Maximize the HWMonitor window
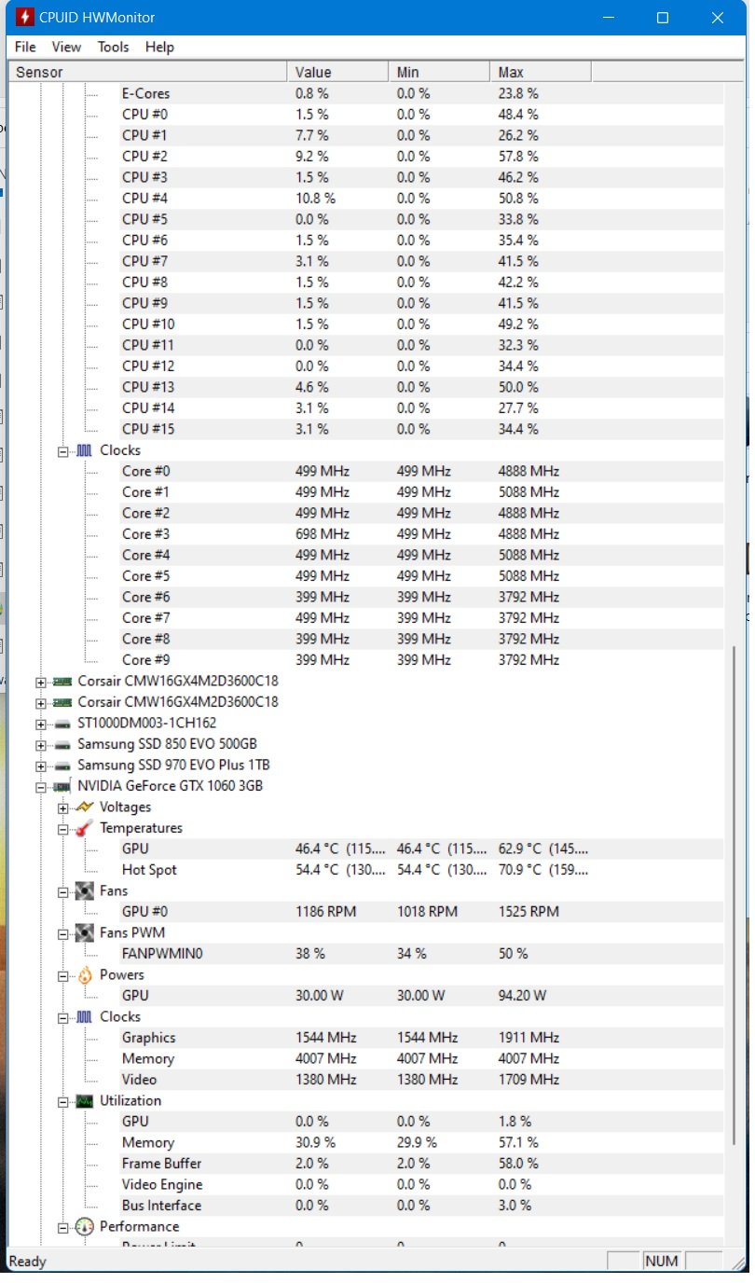 tap(663, 18)
